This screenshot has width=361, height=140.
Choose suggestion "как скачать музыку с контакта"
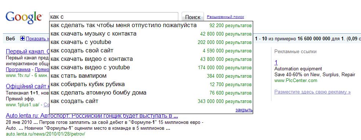click(x=151, y=34)
